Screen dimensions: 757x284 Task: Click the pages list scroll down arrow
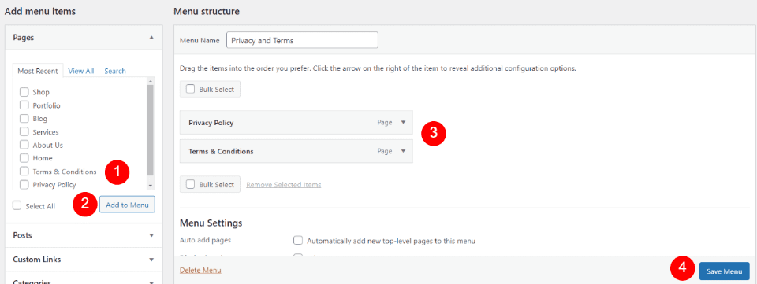coord(150,186)
